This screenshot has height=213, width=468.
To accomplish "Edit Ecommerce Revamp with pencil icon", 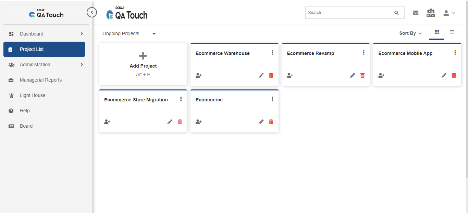I will [353, 75].
